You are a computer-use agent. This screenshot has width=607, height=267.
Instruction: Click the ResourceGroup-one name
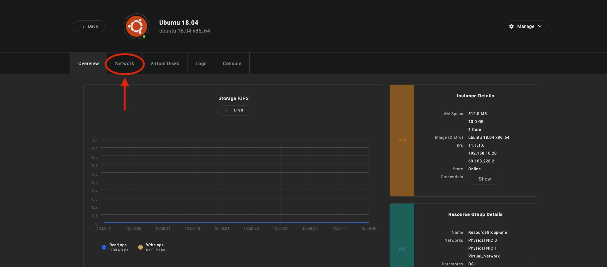[x=488, y=232]
